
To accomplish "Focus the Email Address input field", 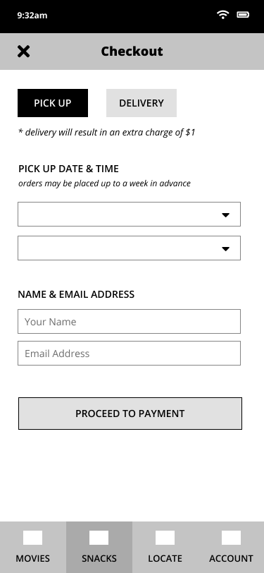I will point(129,354).
